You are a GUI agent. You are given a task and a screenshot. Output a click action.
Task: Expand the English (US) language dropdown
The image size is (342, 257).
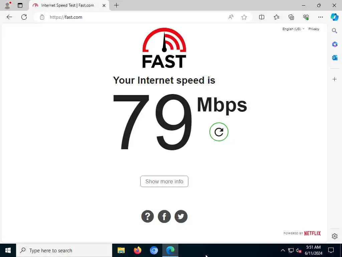293,29
